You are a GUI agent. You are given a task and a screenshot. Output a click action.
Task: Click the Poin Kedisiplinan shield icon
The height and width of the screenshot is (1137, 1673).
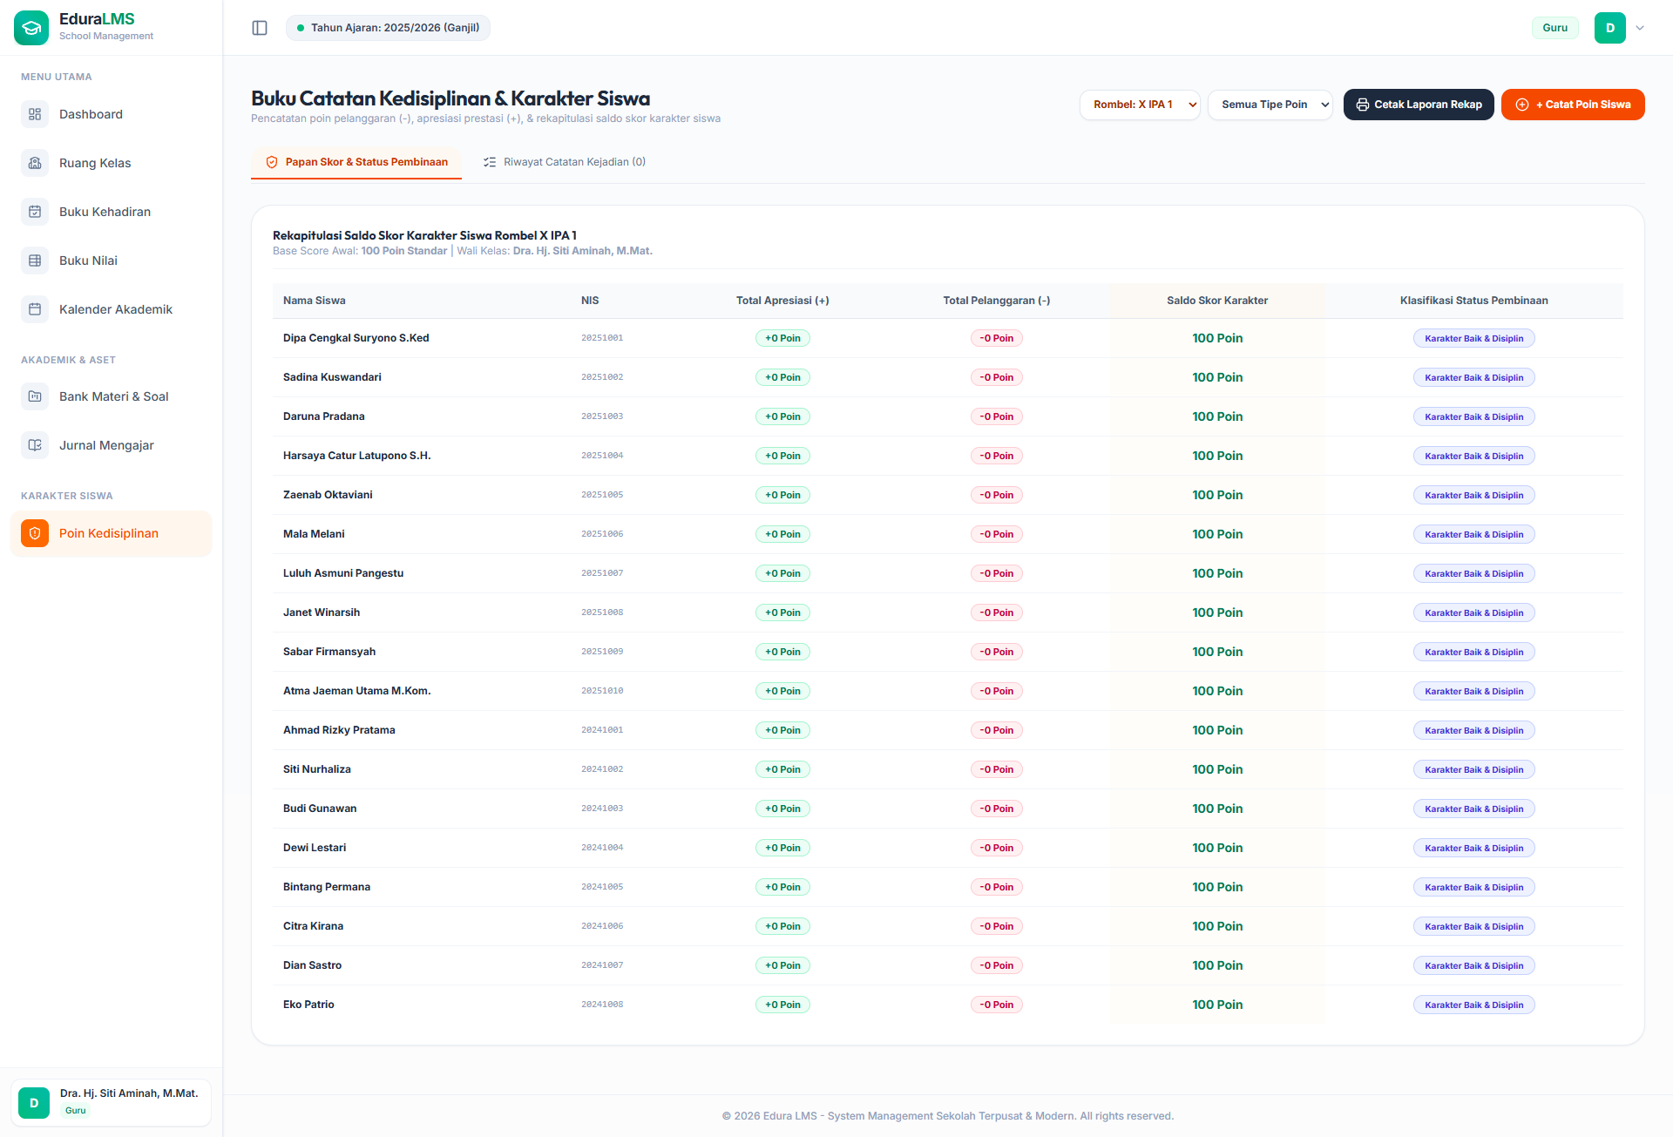pyautogui.click(x=35, y=533)
